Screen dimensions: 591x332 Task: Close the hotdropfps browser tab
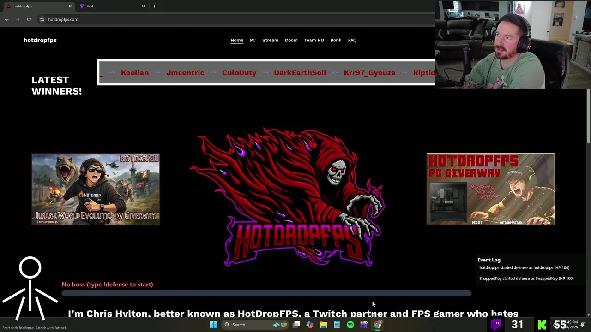pos(70,6)
